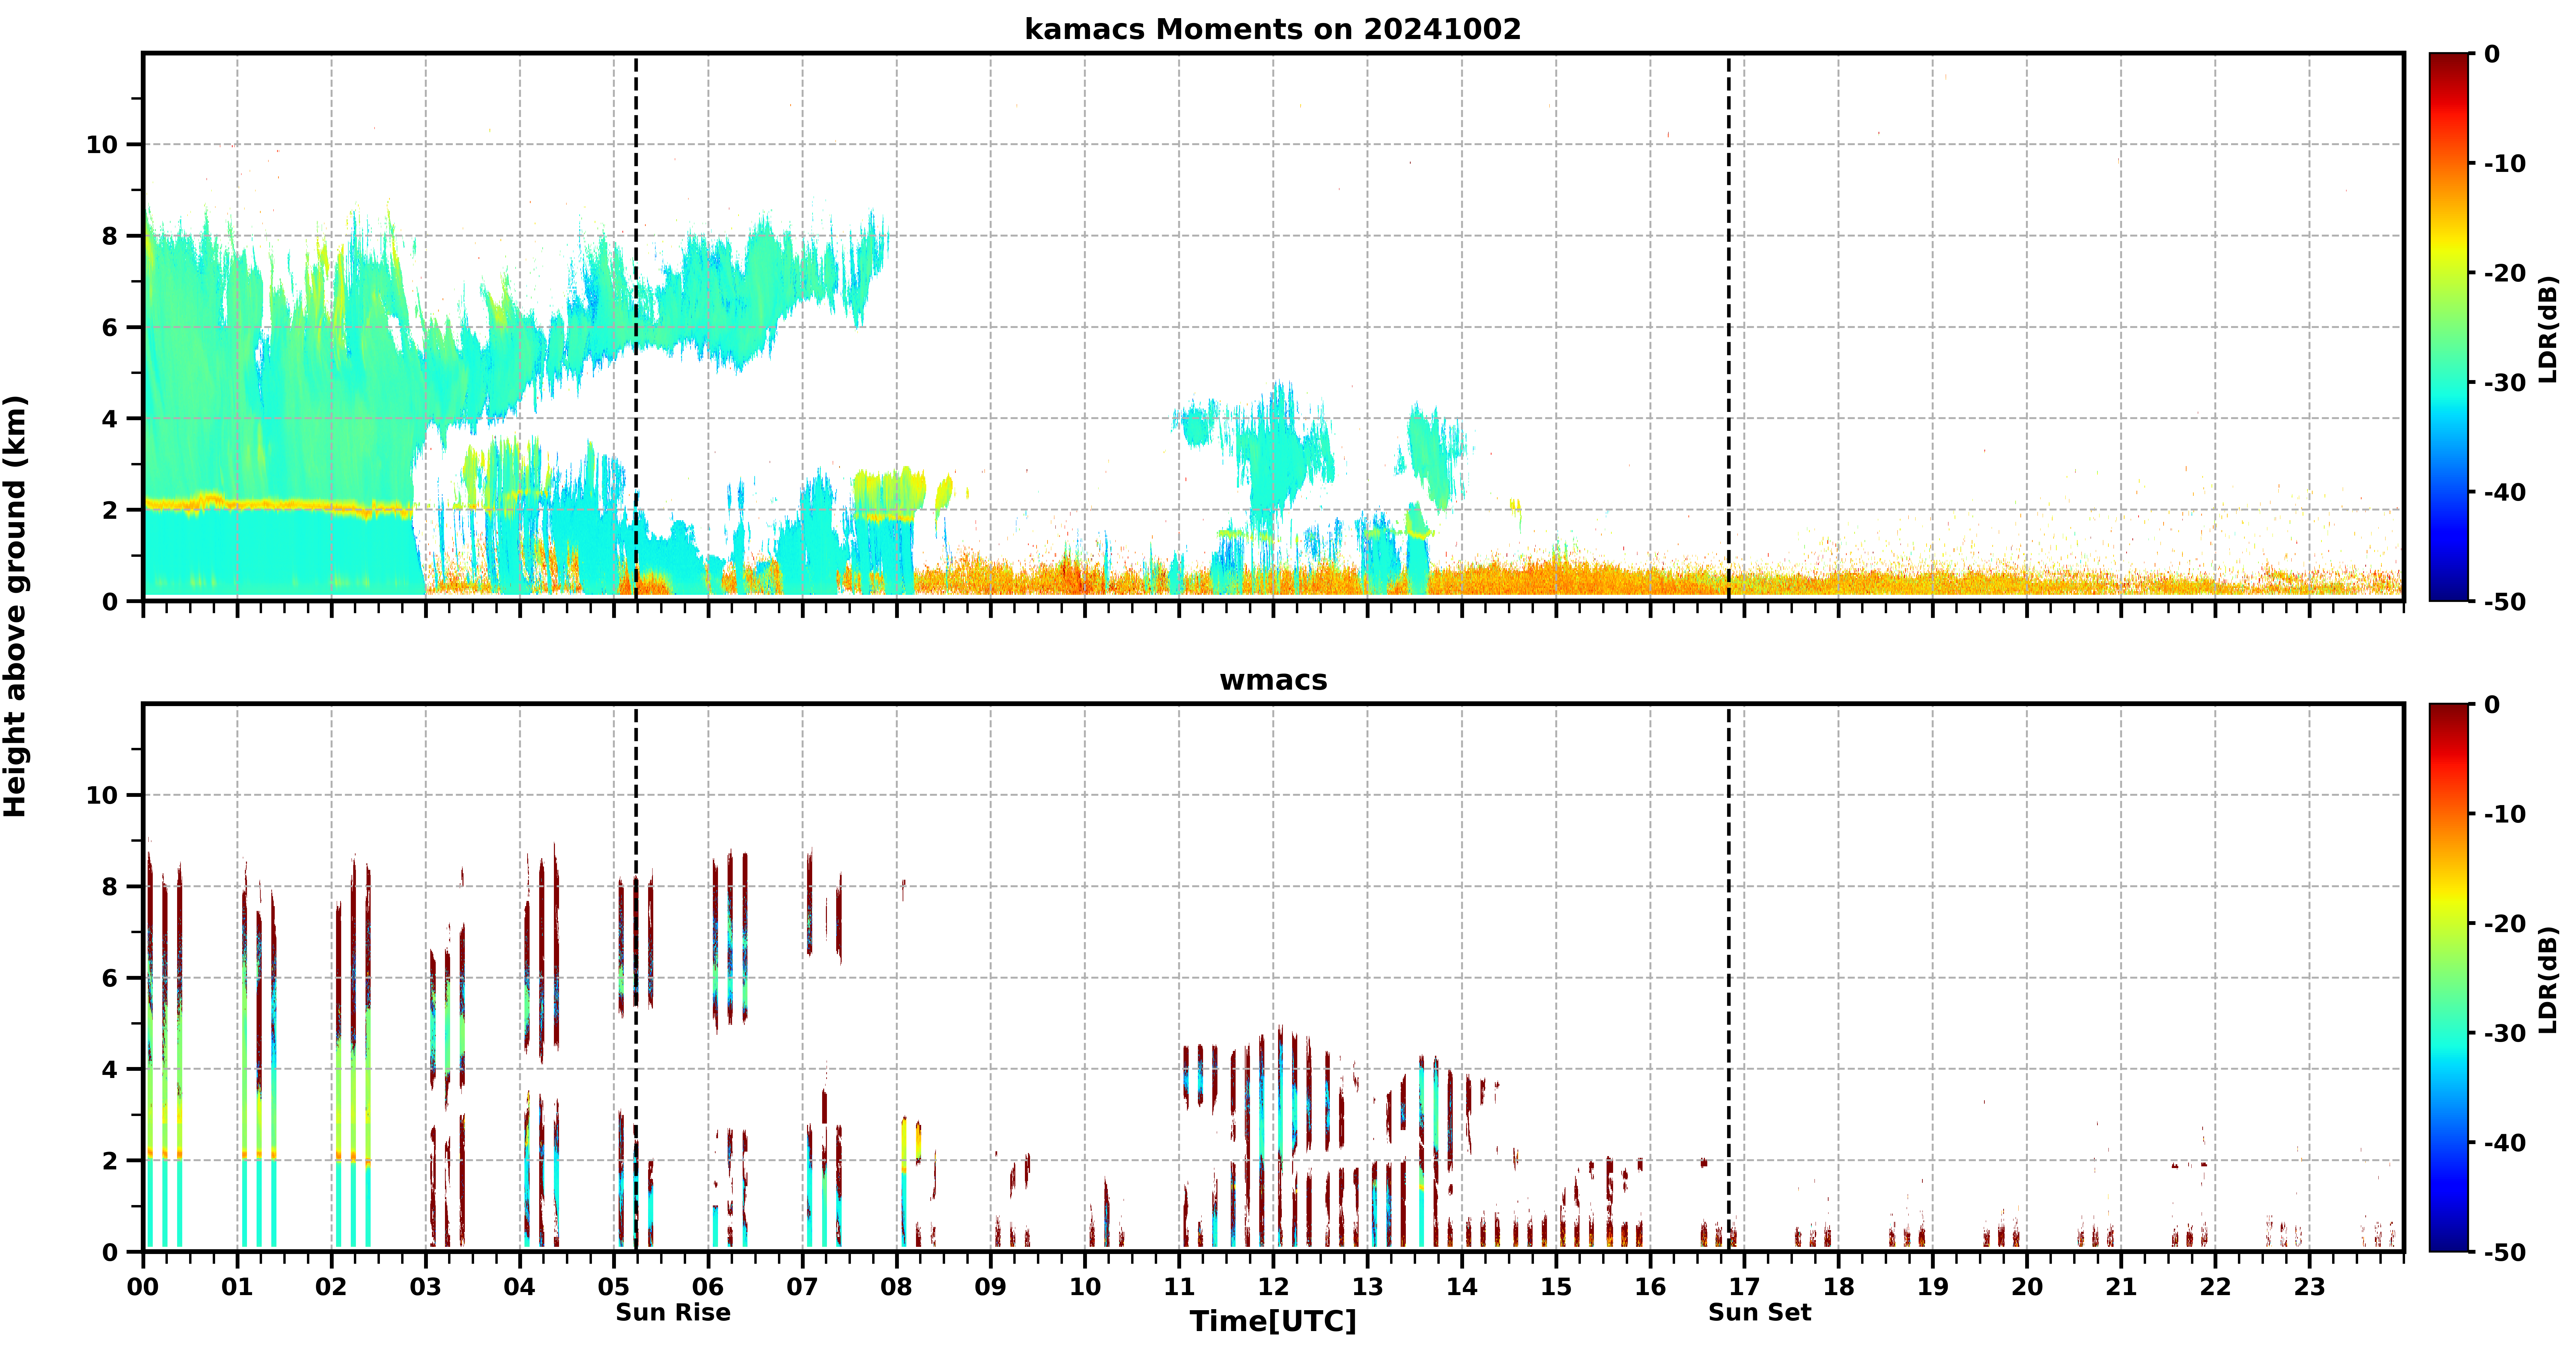The image size is (2576, 1354).
Task: Click the 12 hour tick label
Action: coord(1273,1287)
